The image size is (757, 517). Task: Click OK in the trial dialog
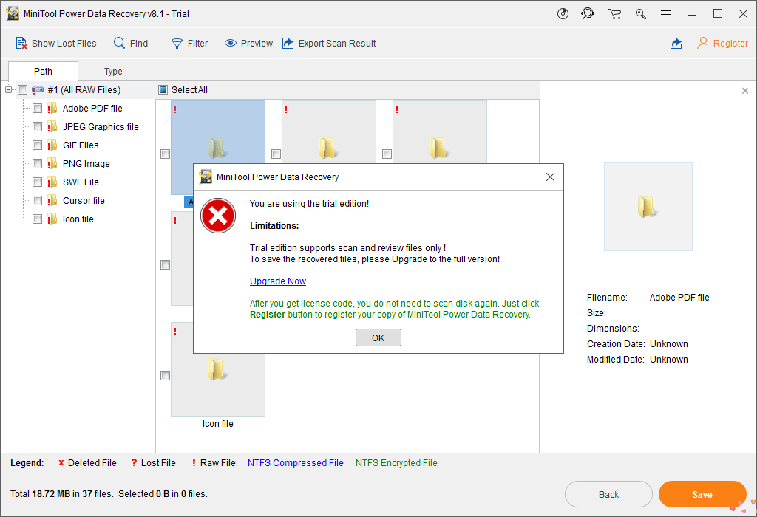tap(378, 338)
